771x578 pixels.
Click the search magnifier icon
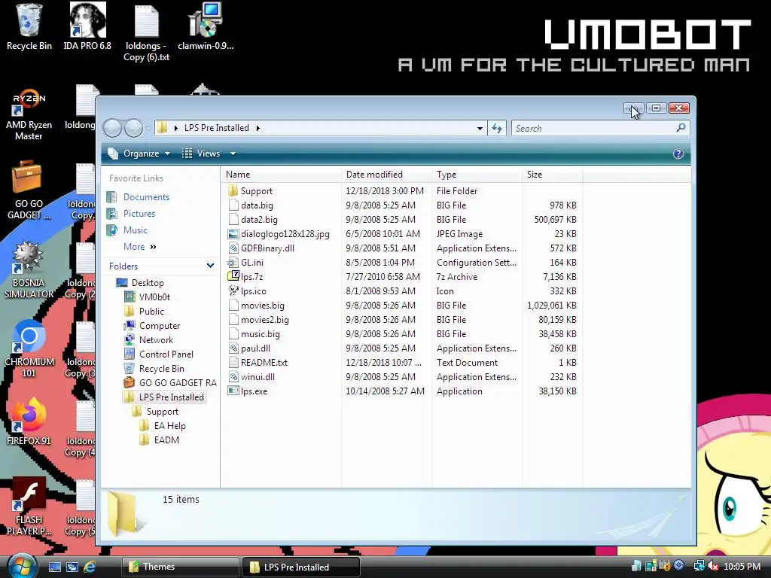681,128
